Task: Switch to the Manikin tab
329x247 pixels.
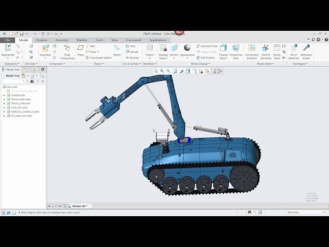Action: 82,40
